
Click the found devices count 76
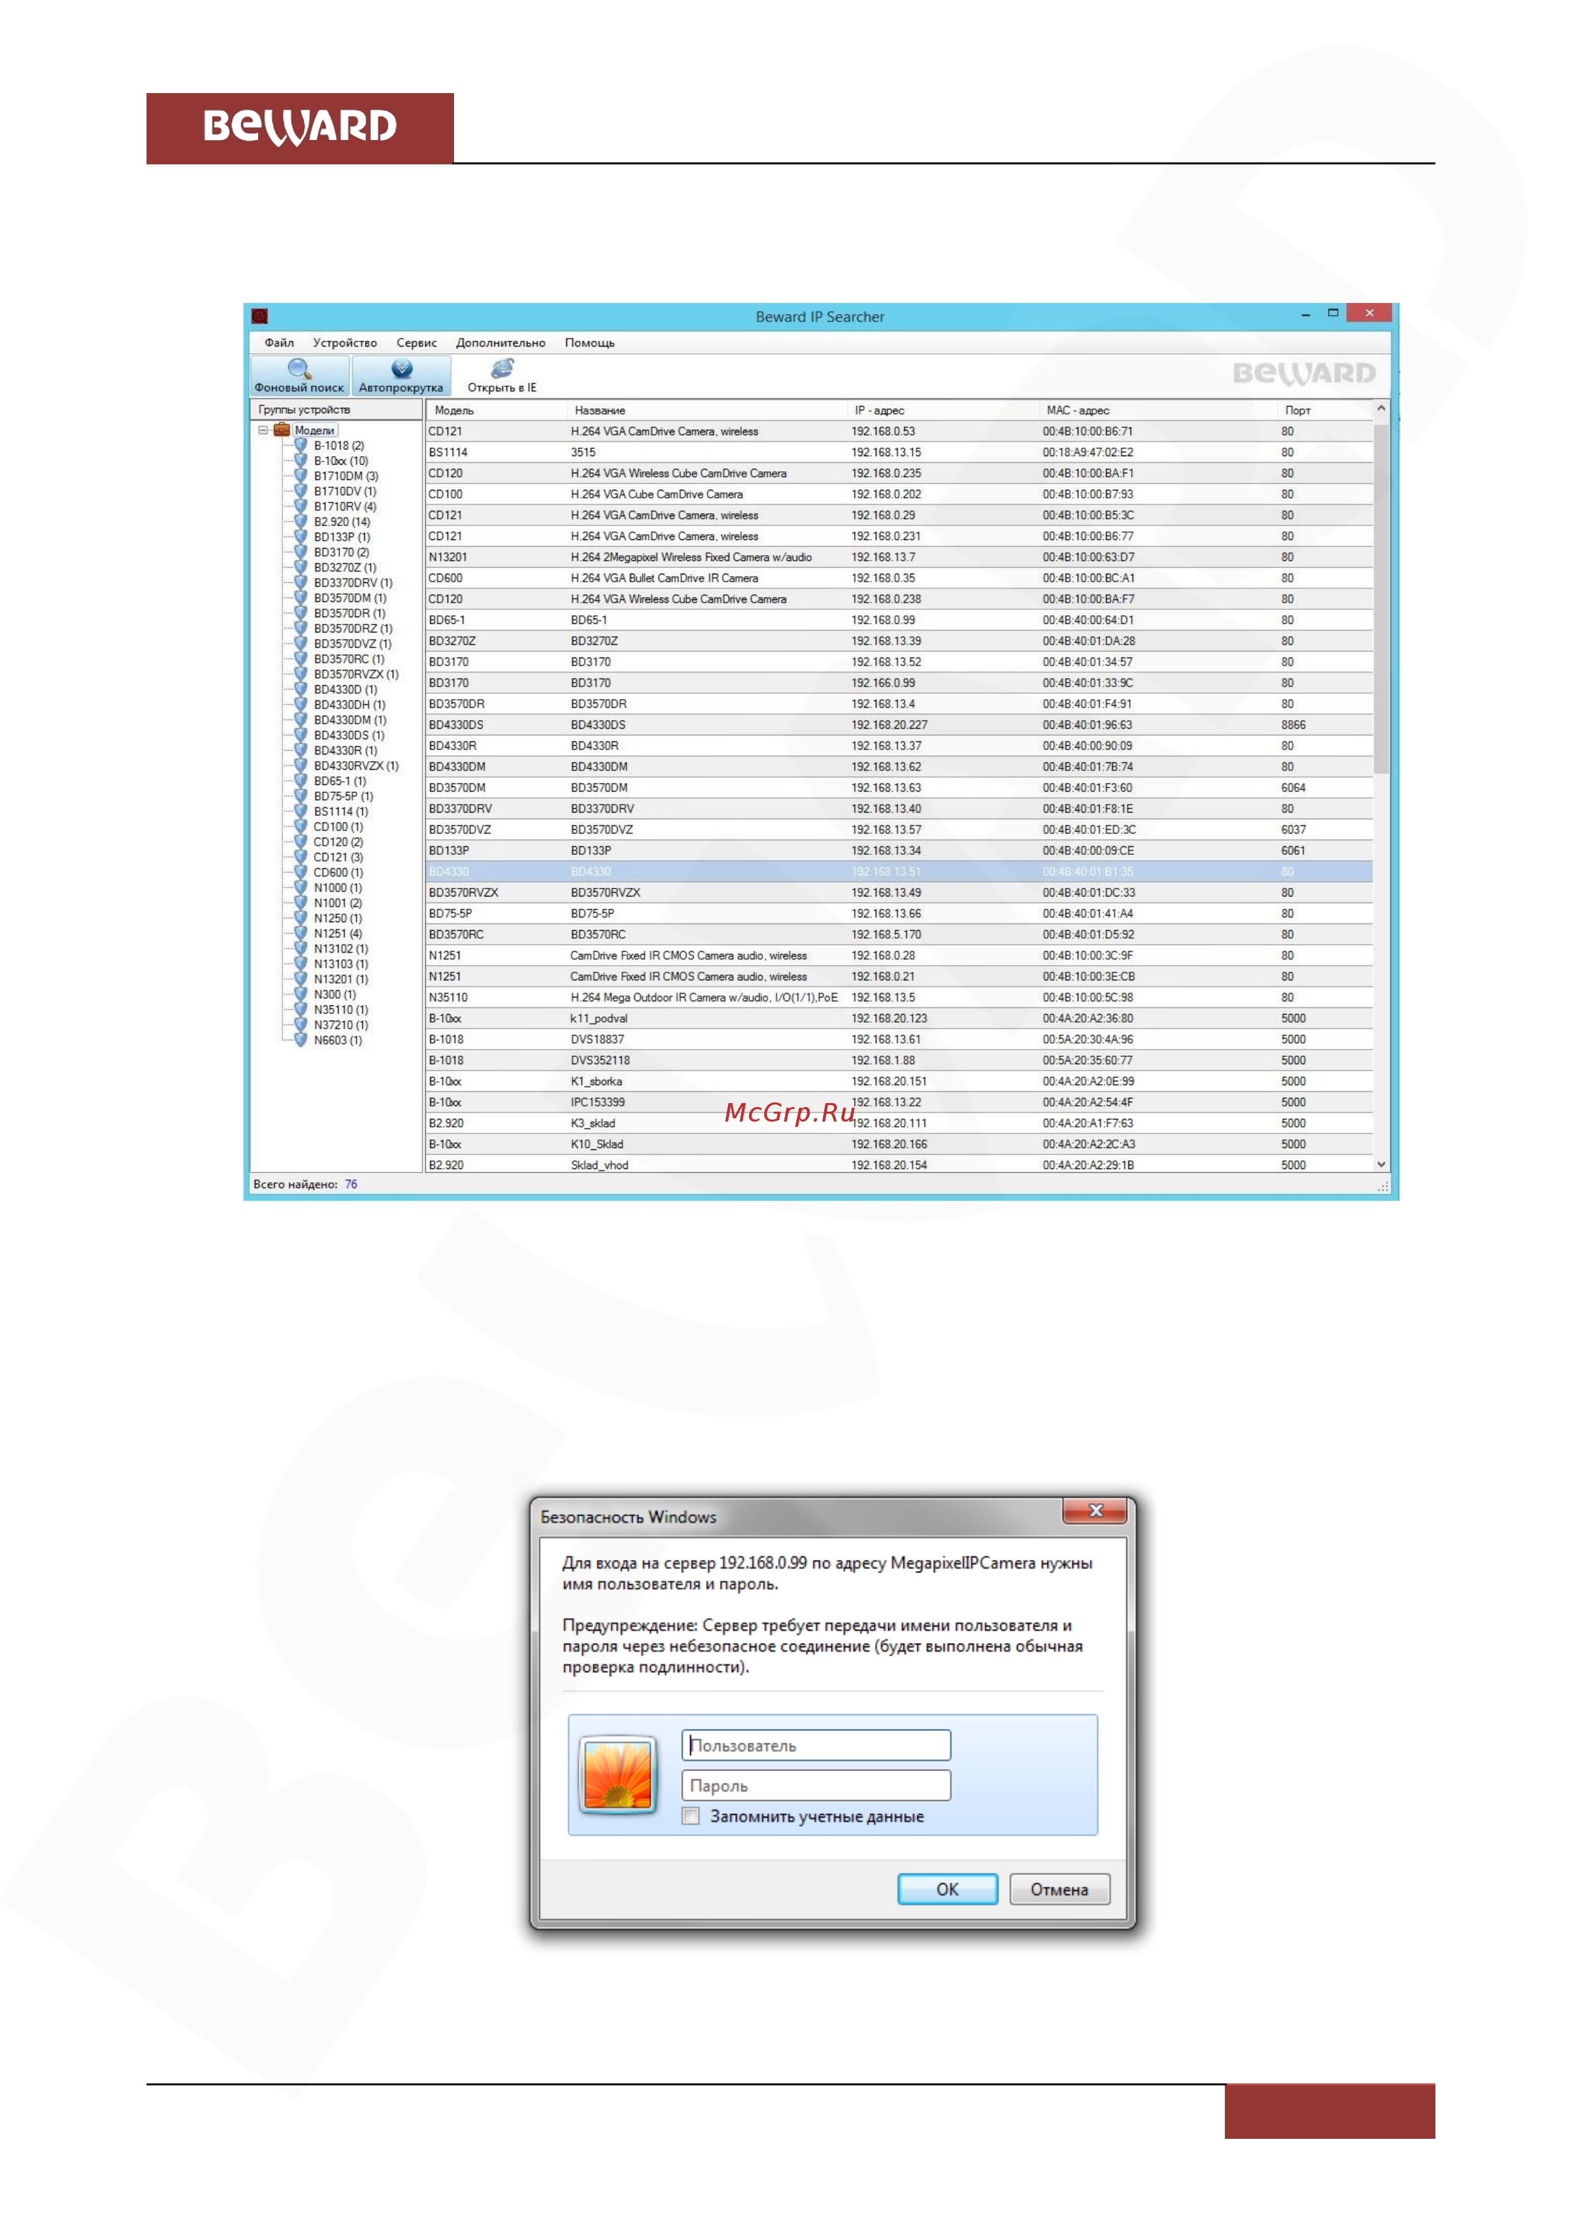[350, 1185]
